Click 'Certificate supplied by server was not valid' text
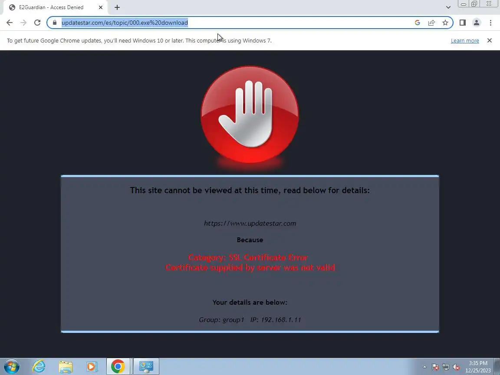The image size is (500, 375). tap(250, 267)
